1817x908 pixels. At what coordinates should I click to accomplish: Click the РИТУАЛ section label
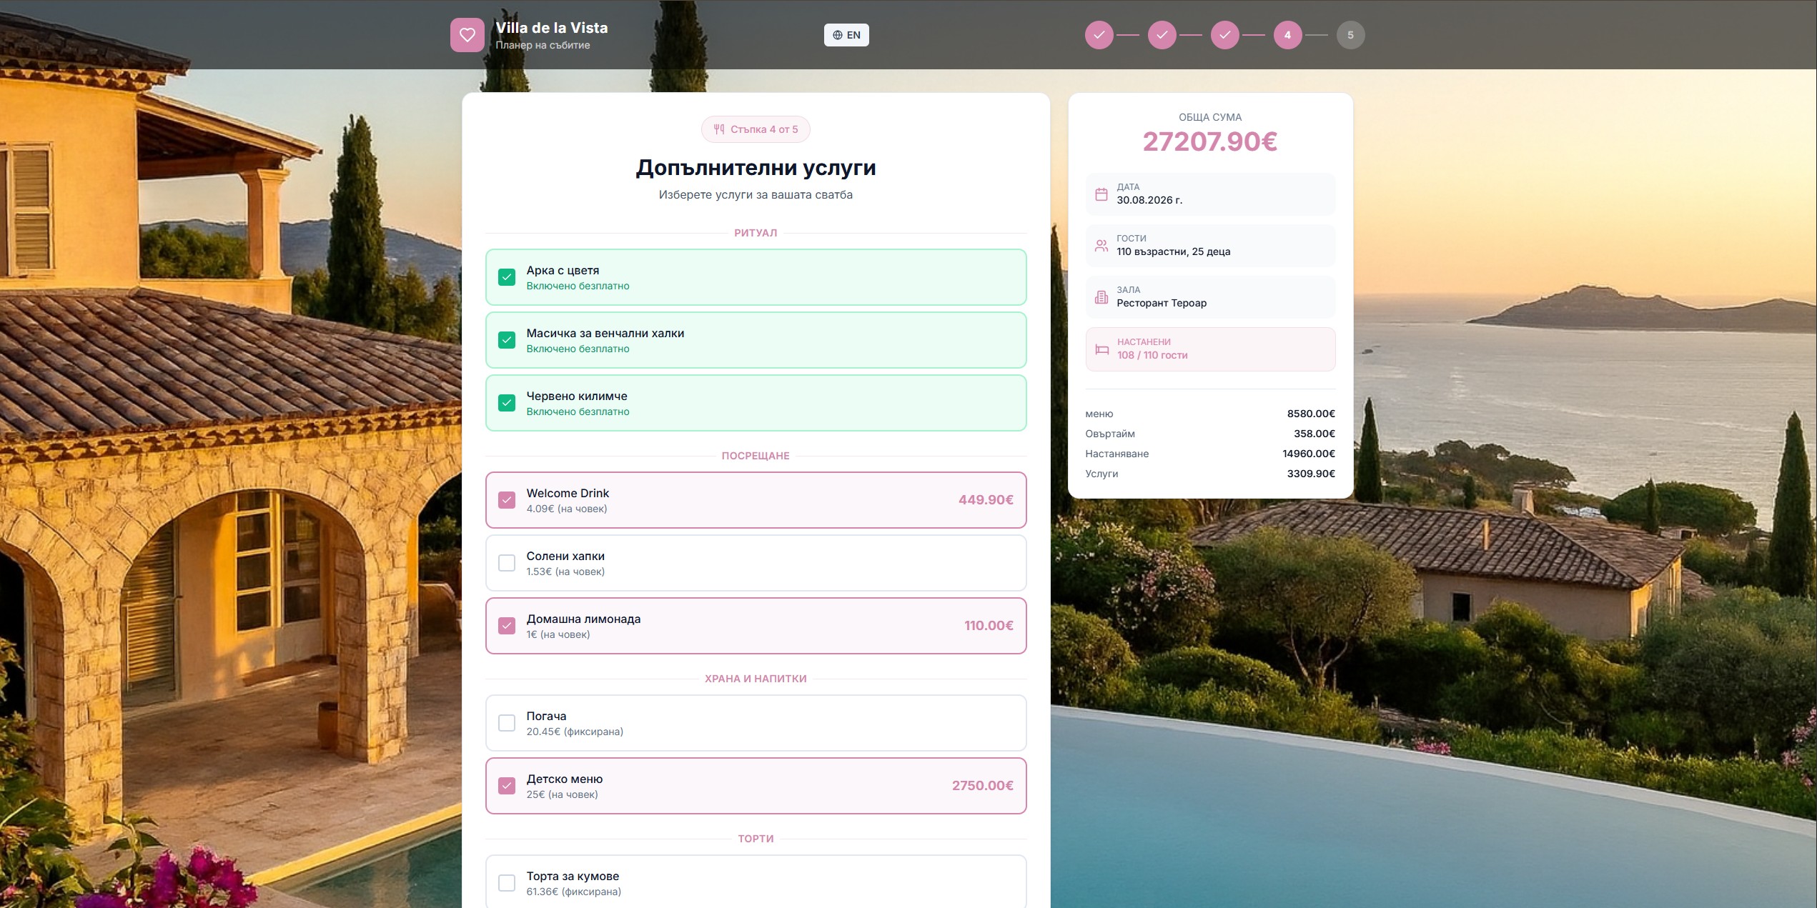pos(756,233)
